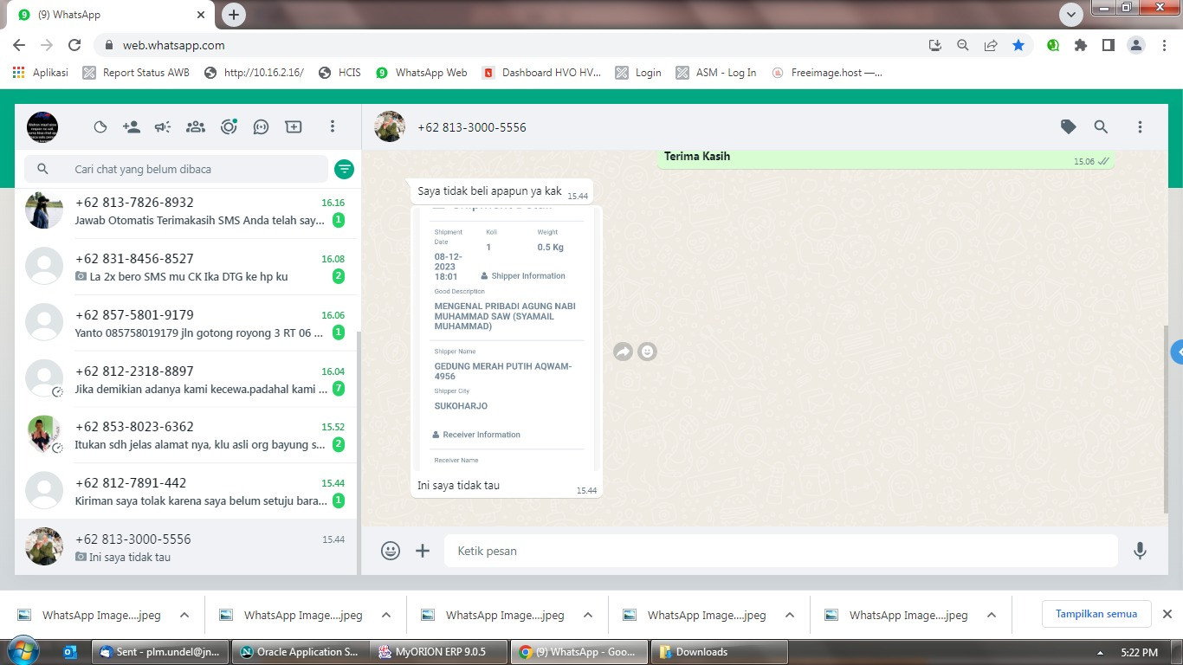Open the broadcast megaphone icon

(163, 127)
